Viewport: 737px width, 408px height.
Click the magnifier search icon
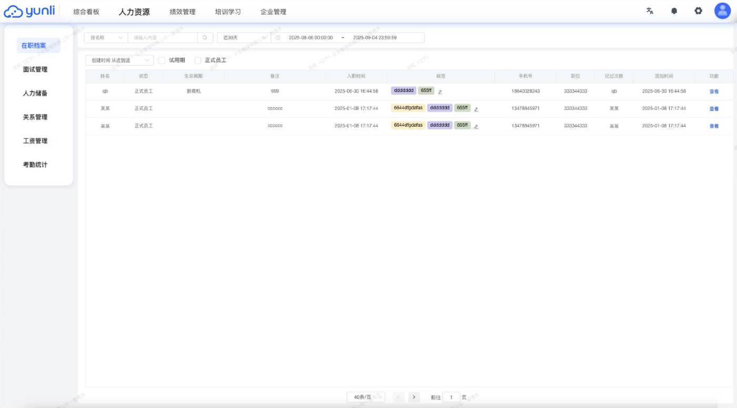pyautogui.click(x=204, y=37)
